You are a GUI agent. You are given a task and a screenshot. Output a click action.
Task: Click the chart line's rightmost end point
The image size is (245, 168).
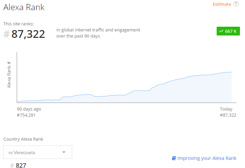(232, 72)
